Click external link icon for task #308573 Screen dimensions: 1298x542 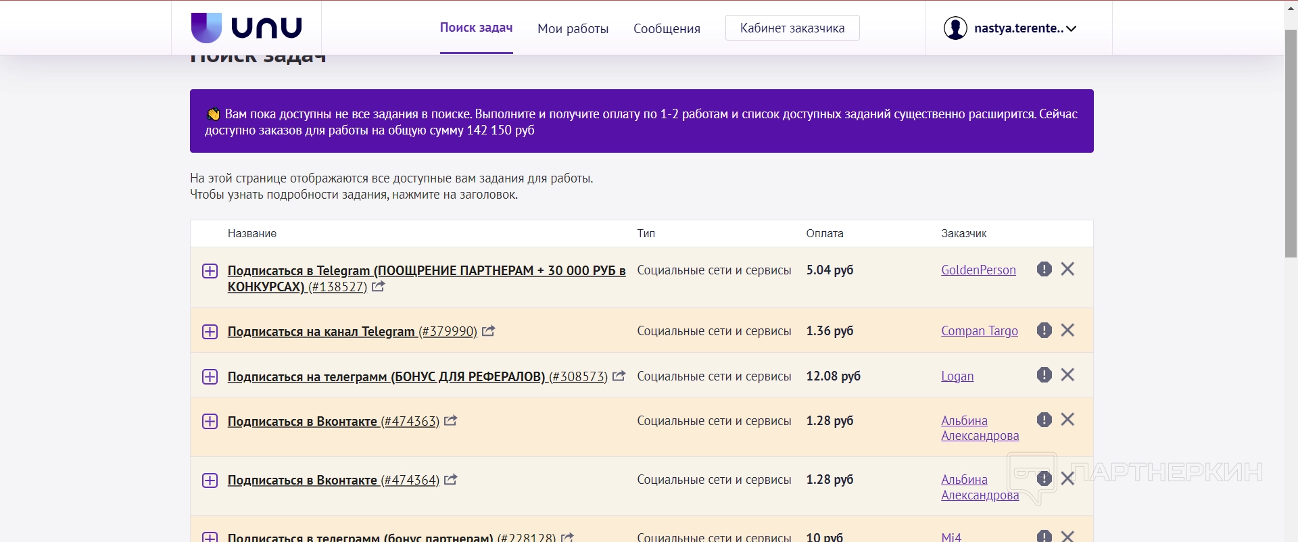(x=619, y=376)
